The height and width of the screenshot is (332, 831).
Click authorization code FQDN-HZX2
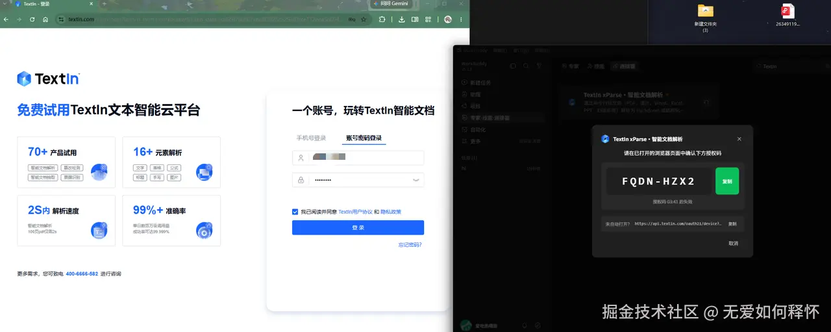click(x=658, y=181)
